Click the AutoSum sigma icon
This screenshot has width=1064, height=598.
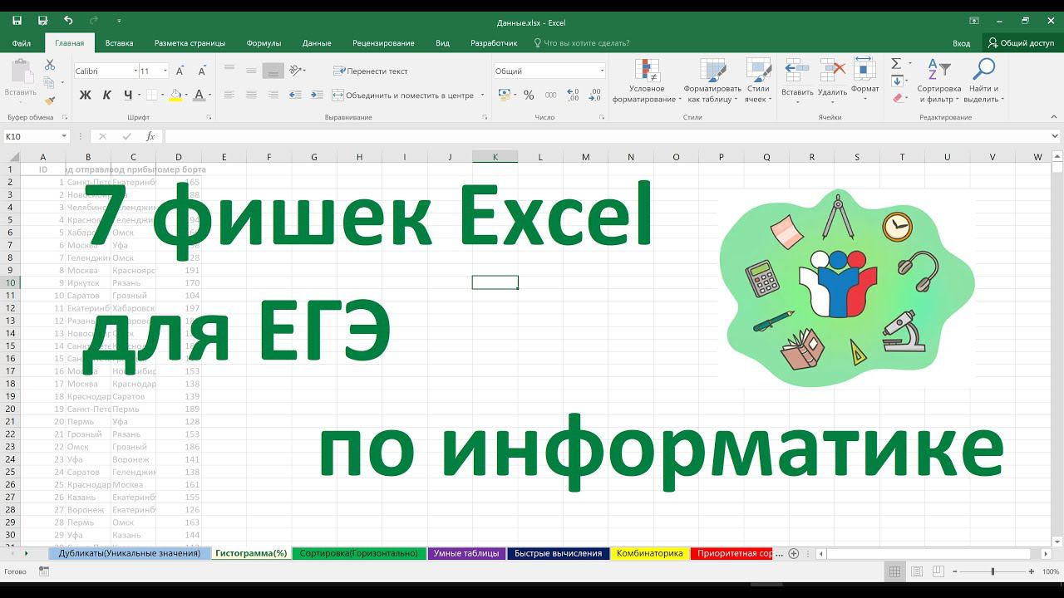coord(896,64)
